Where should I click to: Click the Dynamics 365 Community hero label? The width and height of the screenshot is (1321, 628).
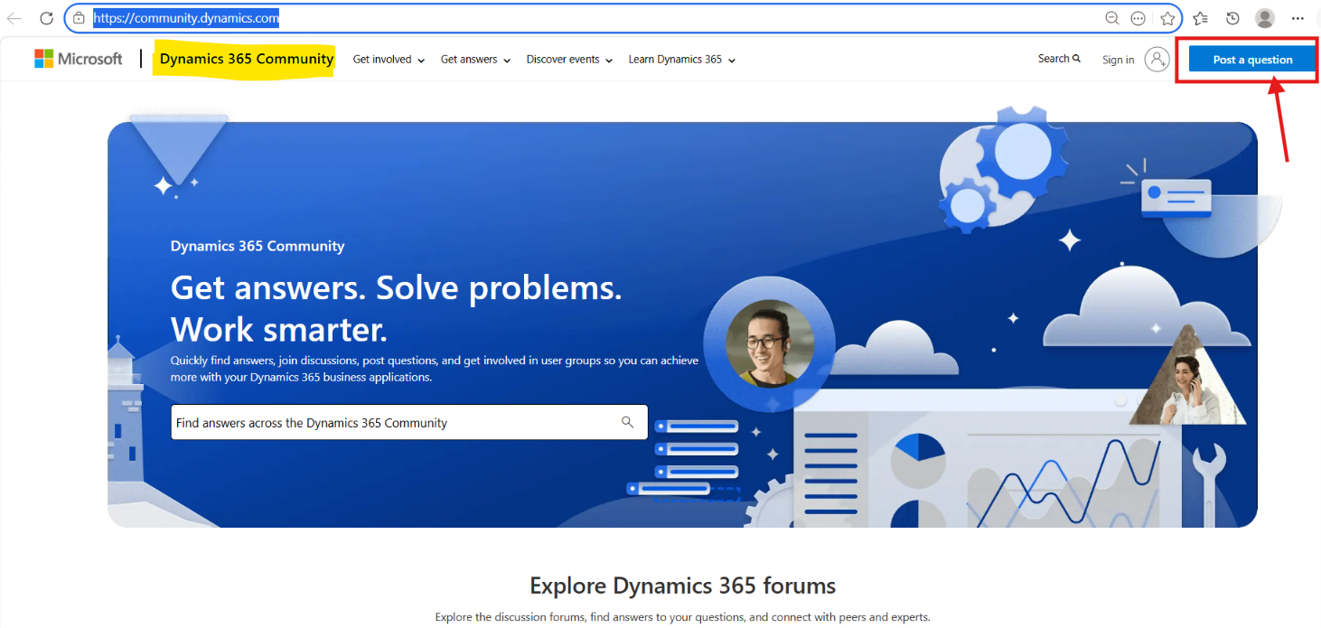tap(258, 246)
